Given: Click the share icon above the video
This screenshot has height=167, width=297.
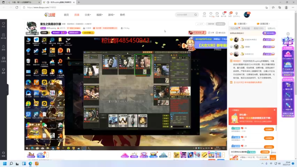Looking at the screenshot, I should pyautogui.click(x=209, y=33).
